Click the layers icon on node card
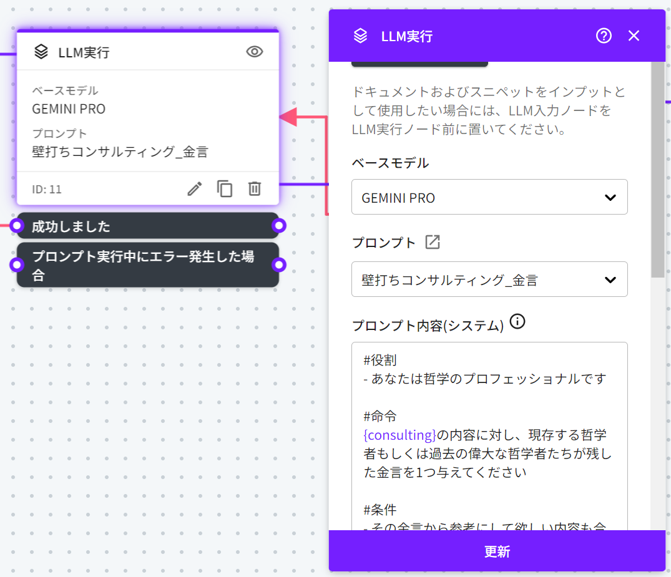The image size is (671, 577). tap(41, 52)
